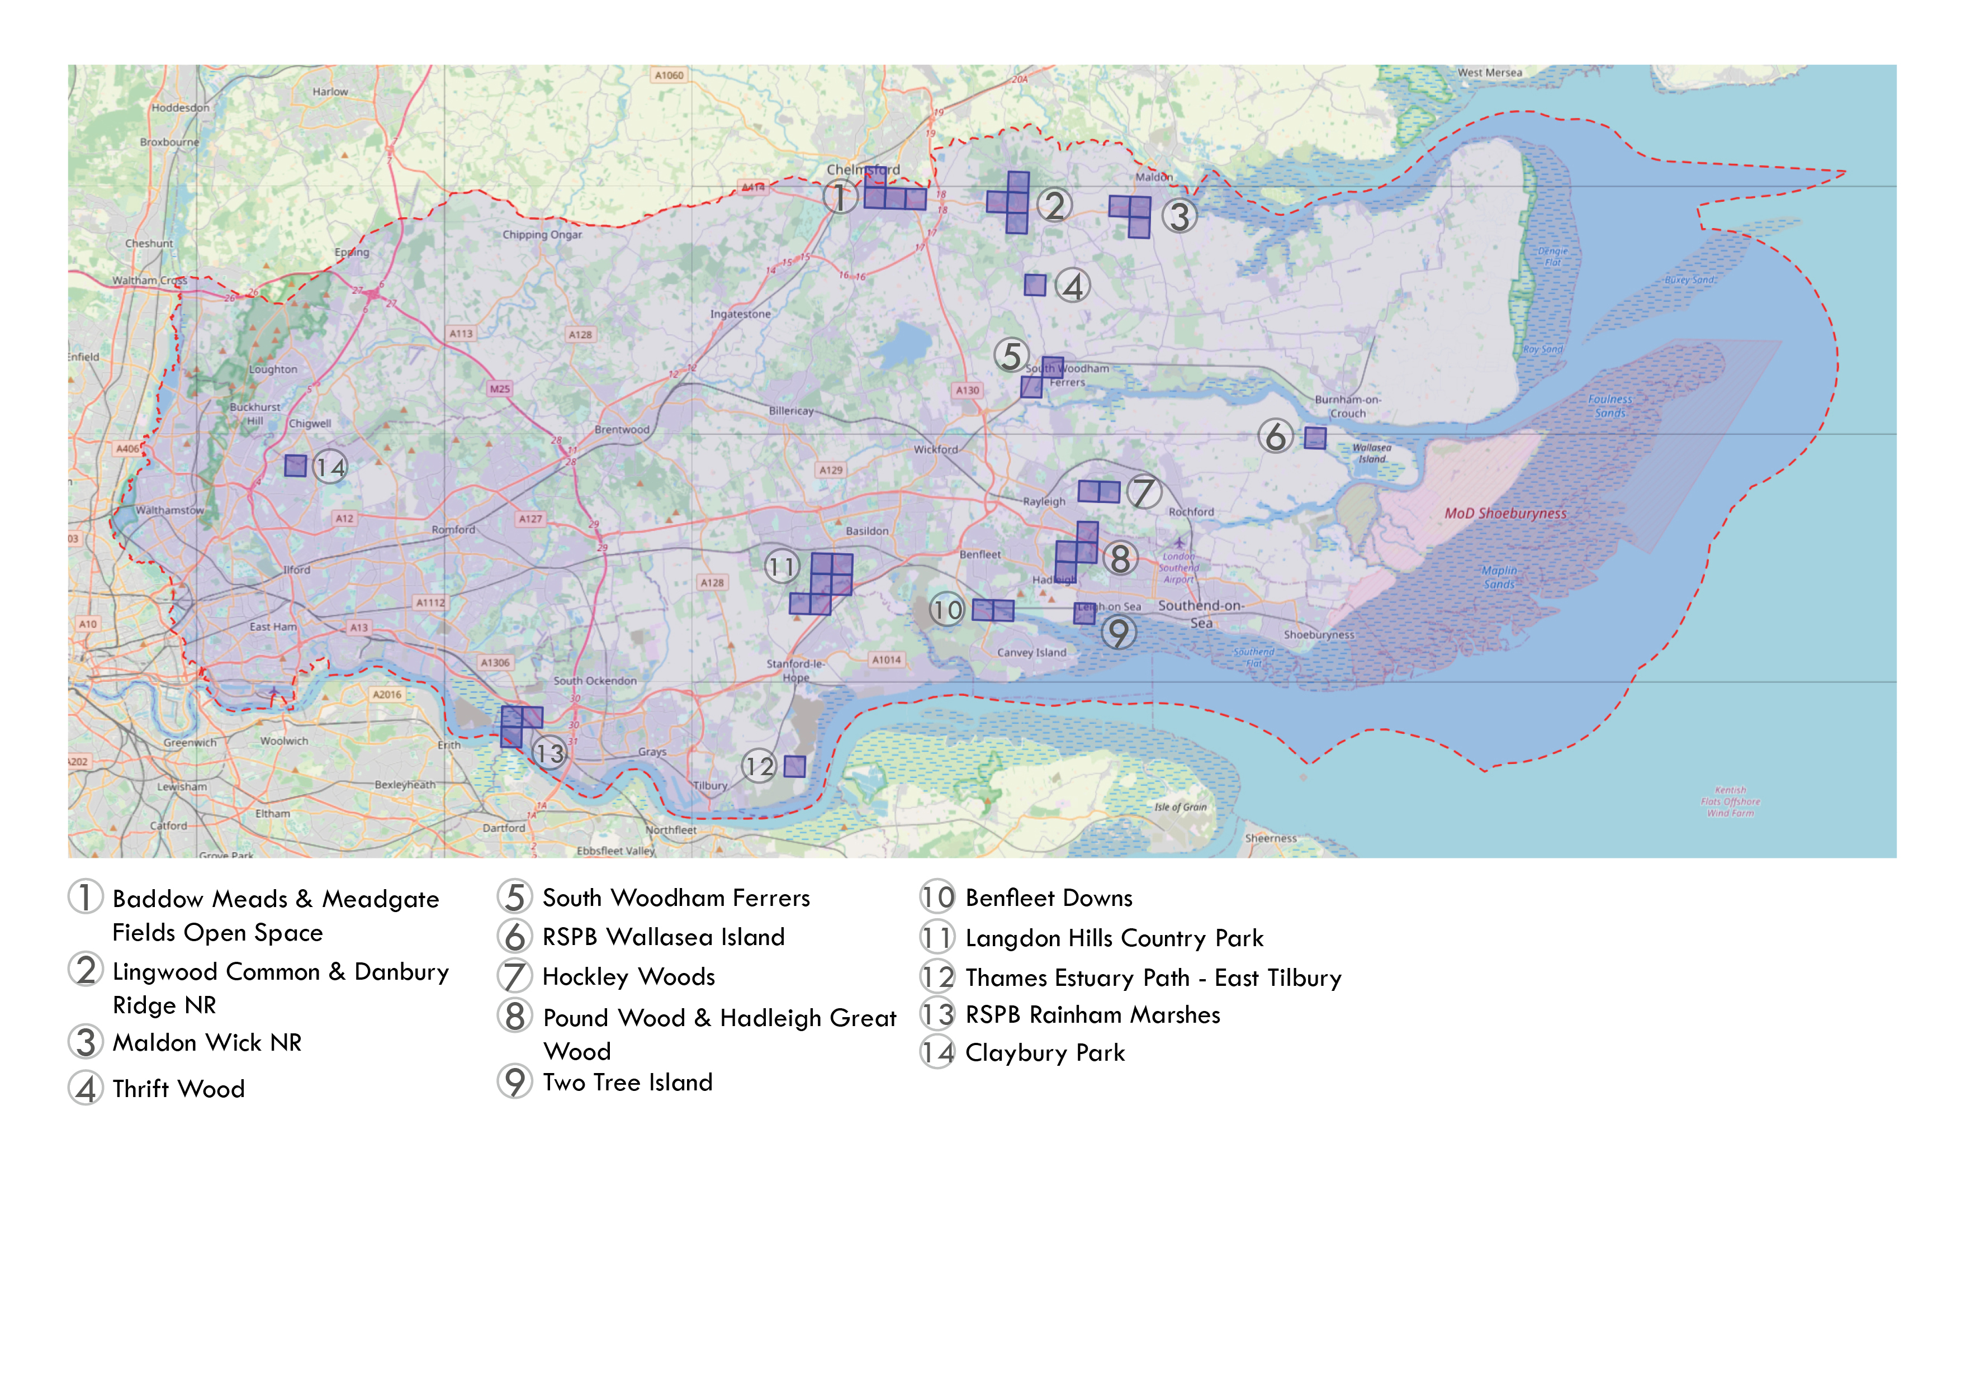The width and height of the screenshot is (1961, 1386).
Task: Click map marker 2 beside Danbury squares
Action: coord(1055,205)
